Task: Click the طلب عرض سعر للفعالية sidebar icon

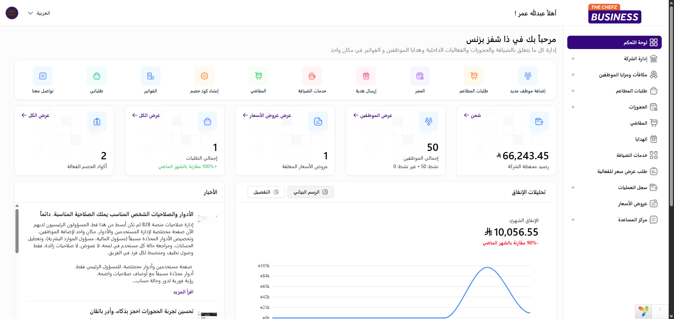Action: 654,171
